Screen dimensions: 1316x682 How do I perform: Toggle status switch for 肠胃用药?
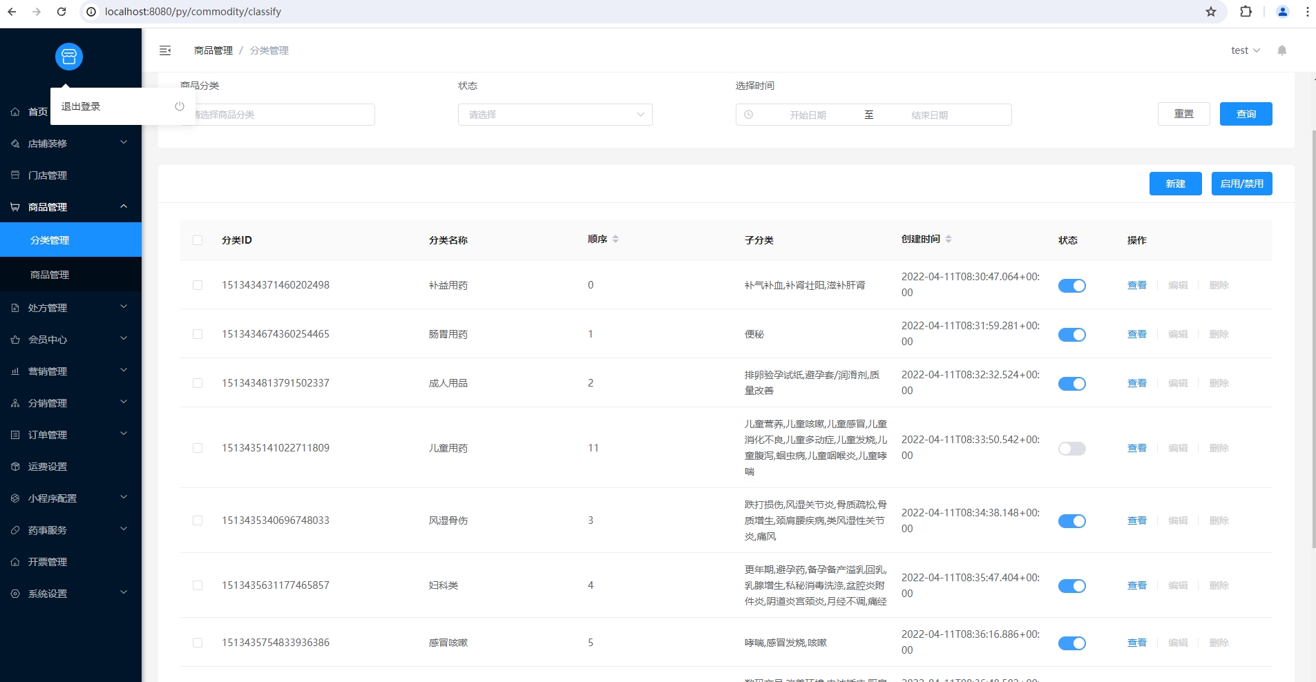click(x=1072, y=335)
